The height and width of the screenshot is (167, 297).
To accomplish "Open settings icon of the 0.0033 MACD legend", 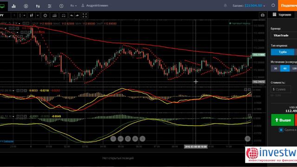I will pos(21,90).
